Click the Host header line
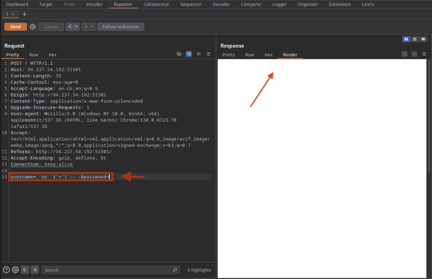The width and height of the screenshot is (432, 279). point(46,70)
